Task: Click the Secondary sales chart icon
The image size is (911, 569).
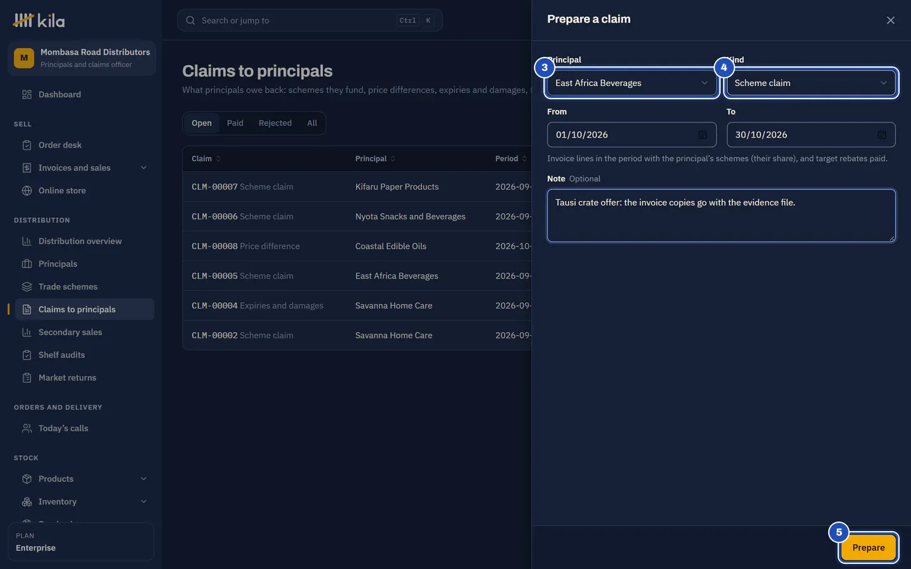Action: coord(27,332)
